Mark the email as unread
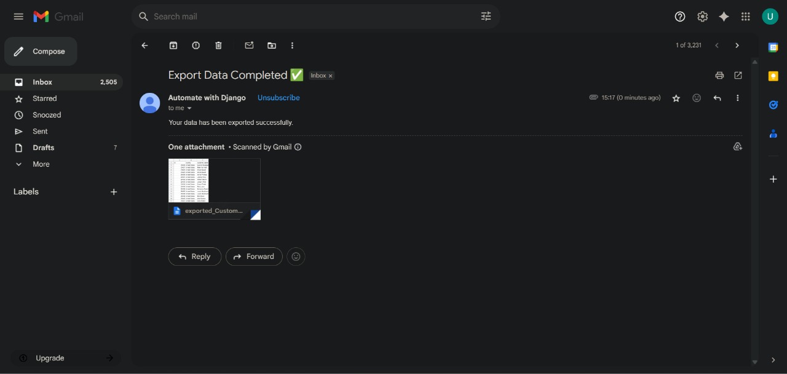The image size is (787, 374). 249,46
